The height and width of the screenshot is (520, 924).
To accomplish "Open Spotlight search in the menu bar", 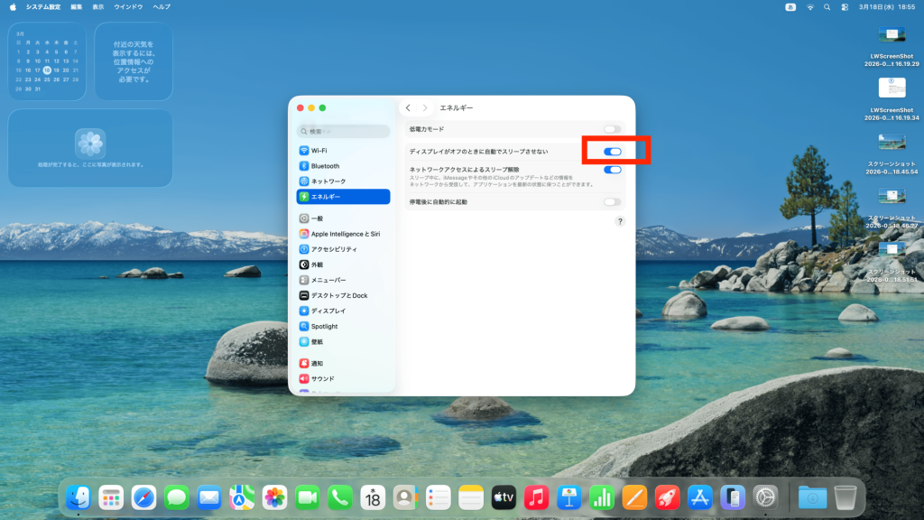I will click(x=827, y=7).
